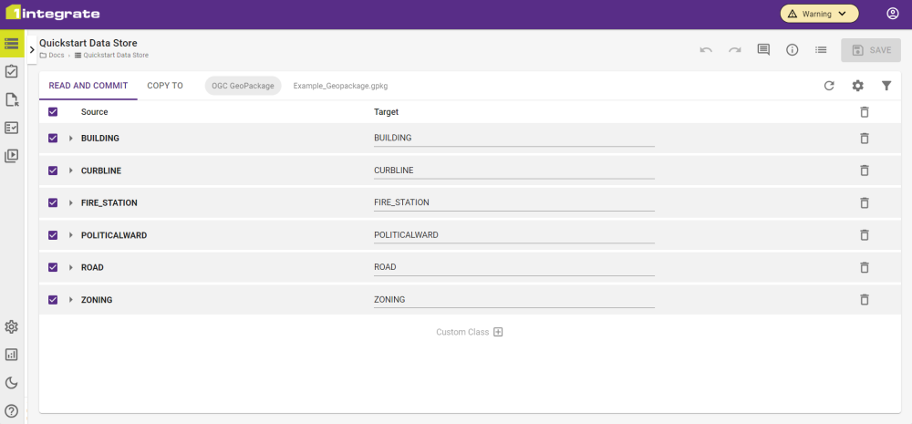Viewport: 912px width, 424px height.
Task: Click the Quickstart Data Store title
Action: [x=88, y=43]
